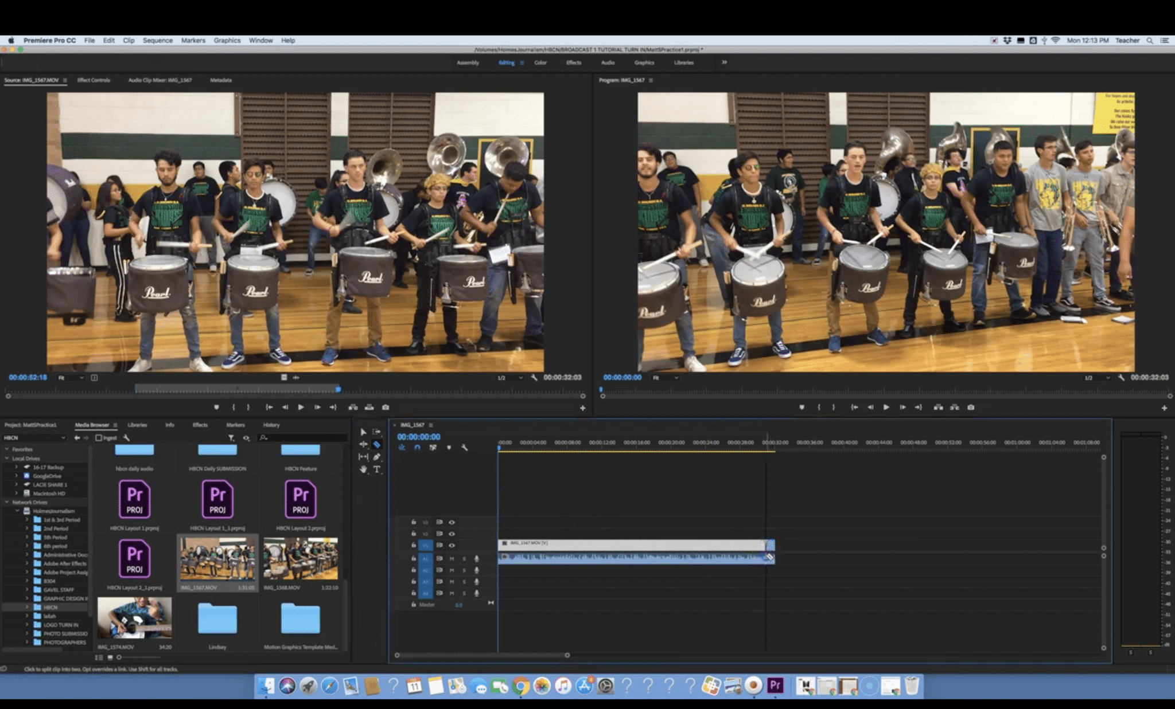Image resolution: width=1175 pixels, height=709 pixels.
Task: Switch to the Effect Controls tab
Action: pos(94,80)
